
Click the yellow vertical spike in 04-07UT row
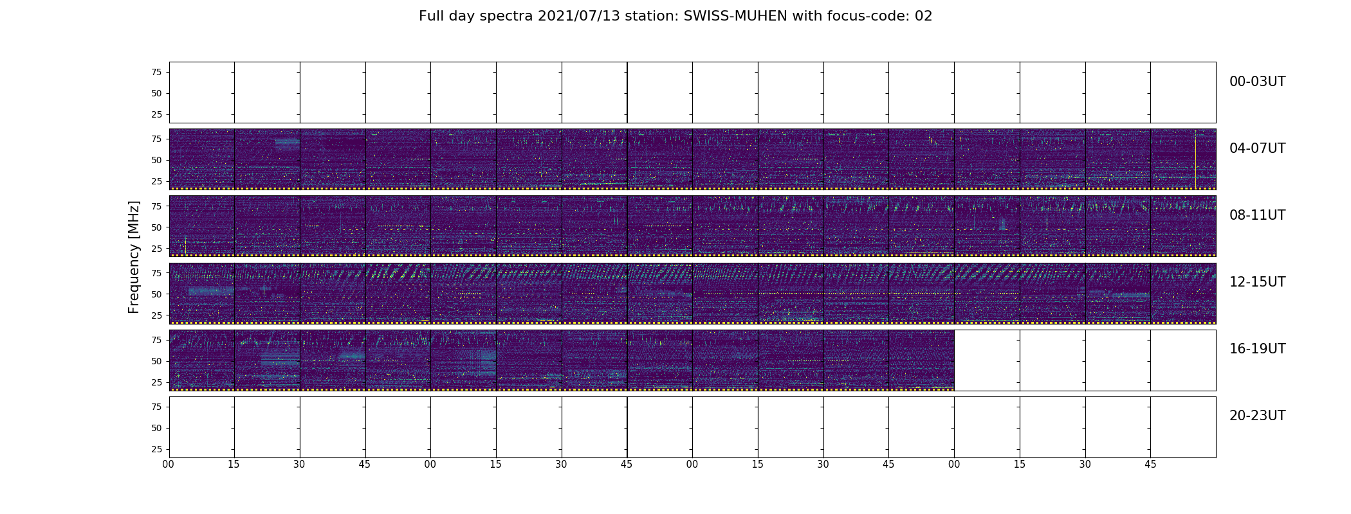click(1195, 161)
